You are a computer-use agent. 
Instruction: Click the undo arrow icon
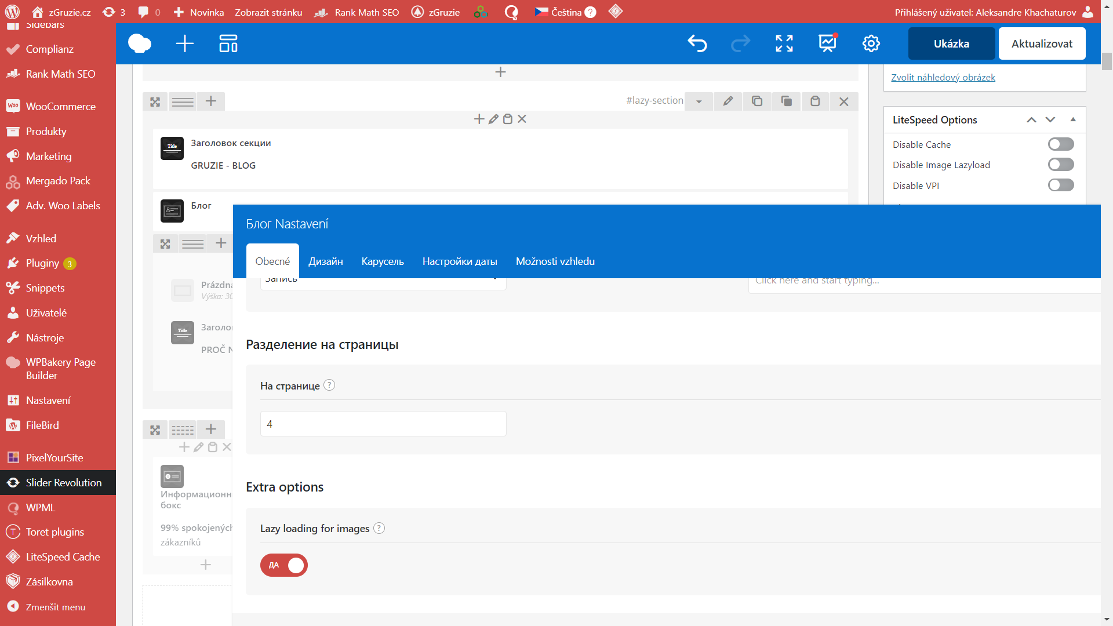[697, 43]
